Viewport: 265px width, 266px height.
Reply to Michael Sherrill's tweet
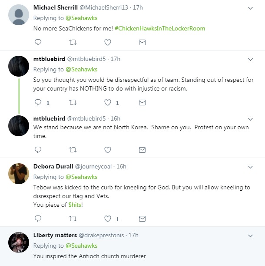[x=38, y=42]
